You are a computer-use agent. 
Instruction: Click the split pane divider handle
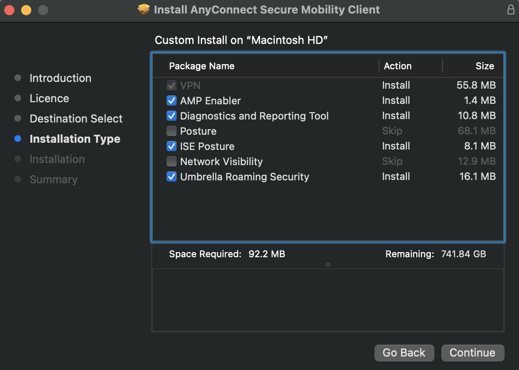(328, 264)
